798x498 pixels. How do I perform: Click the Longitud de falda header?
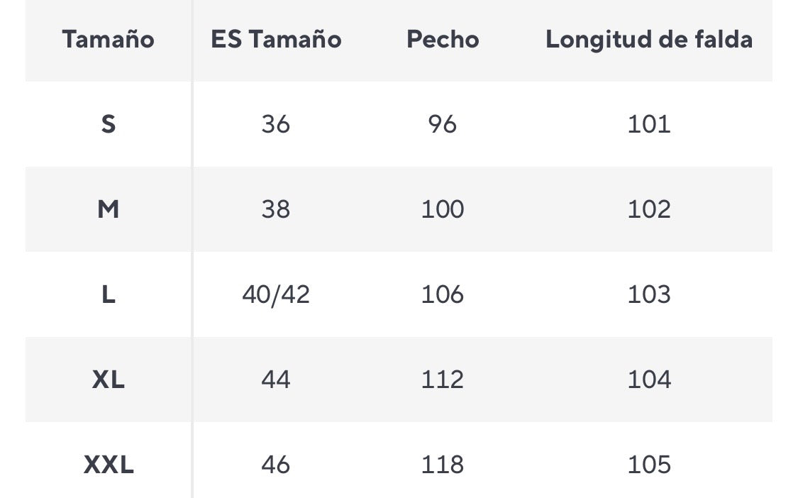648,39
